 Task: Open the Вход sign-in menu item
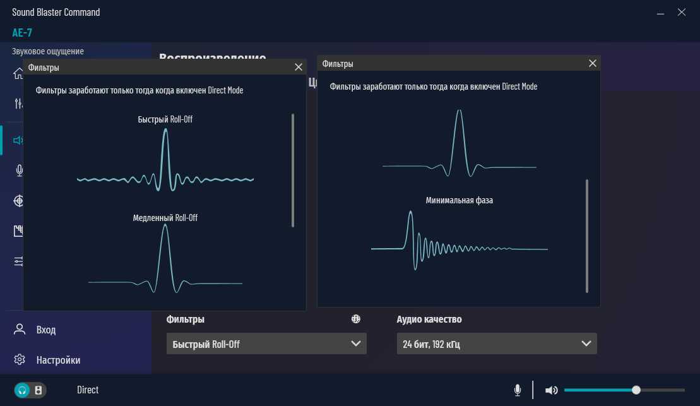(45, 330)
